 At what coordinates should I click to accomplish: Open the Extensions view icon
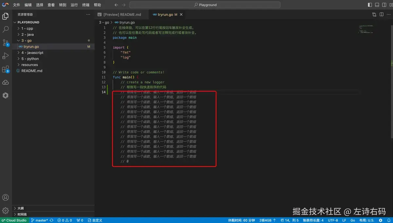(6, 69)
